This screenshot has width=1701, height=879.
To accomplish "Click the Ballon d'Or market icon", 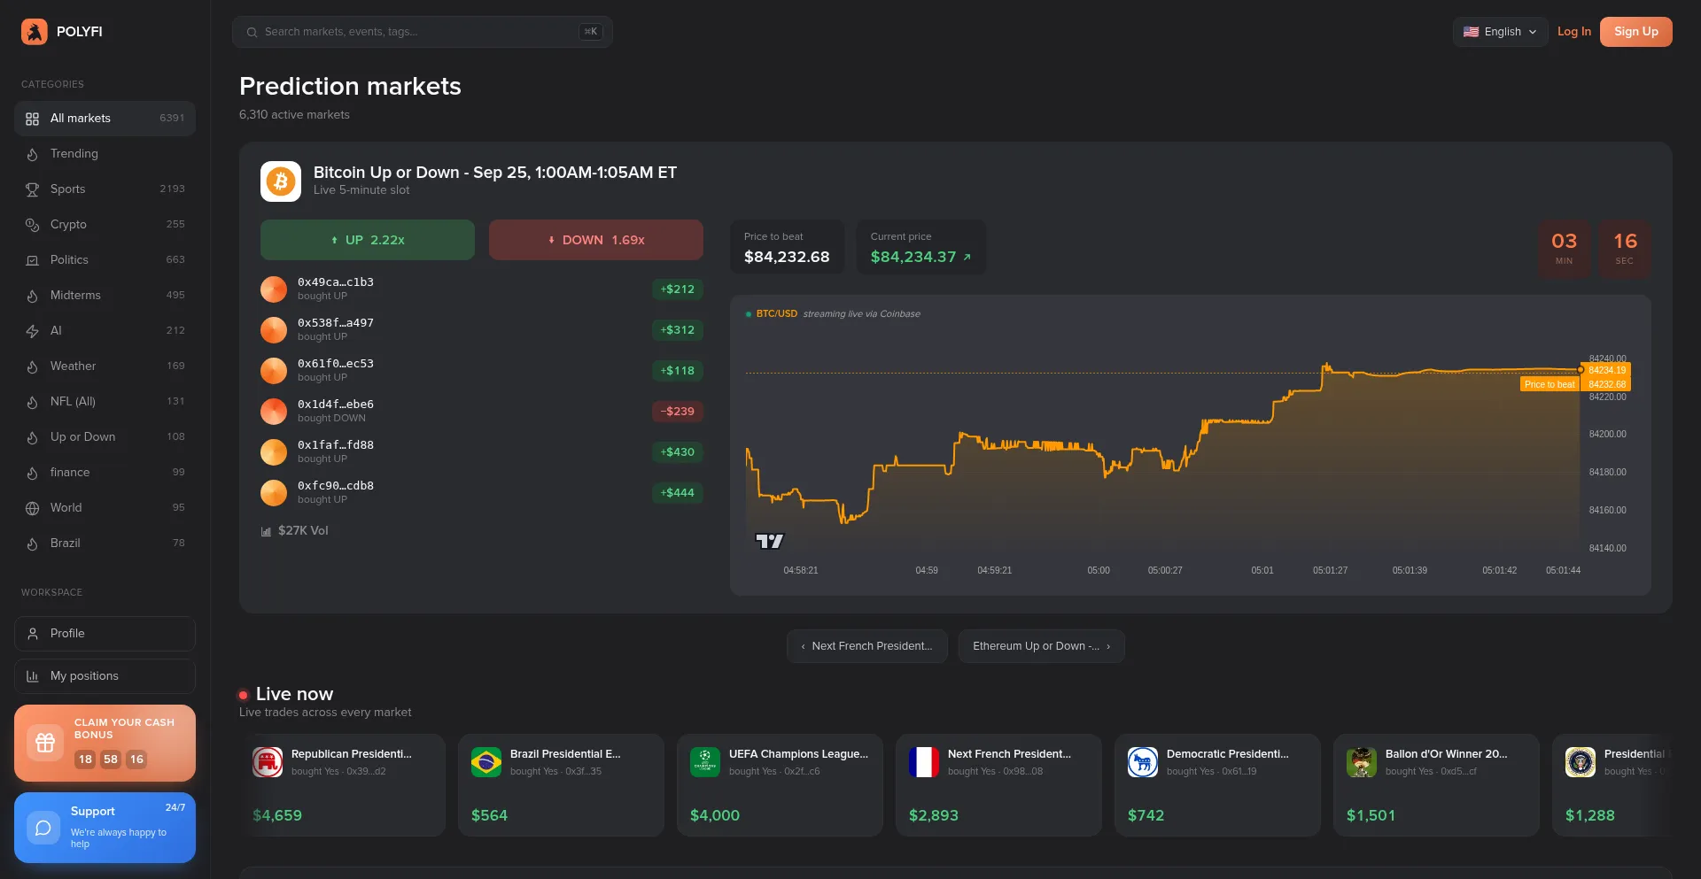I will tap(1362, 762).
